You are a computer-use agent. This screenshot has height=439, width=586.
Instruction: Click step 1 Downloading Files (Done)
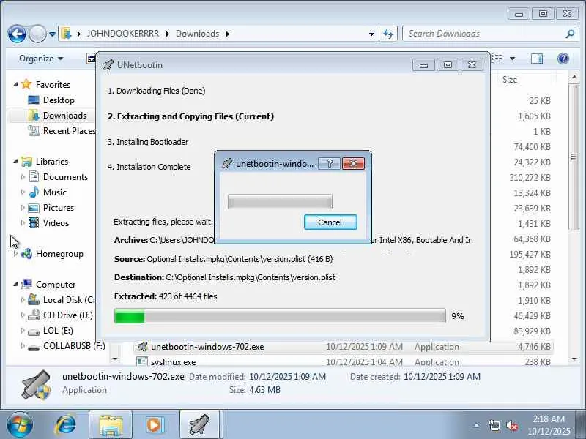156,91
